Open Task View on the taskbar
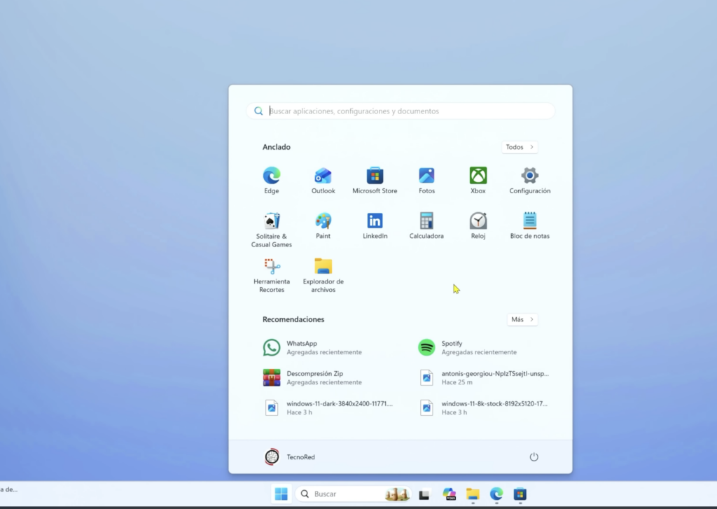 click(x=424, y=494)
